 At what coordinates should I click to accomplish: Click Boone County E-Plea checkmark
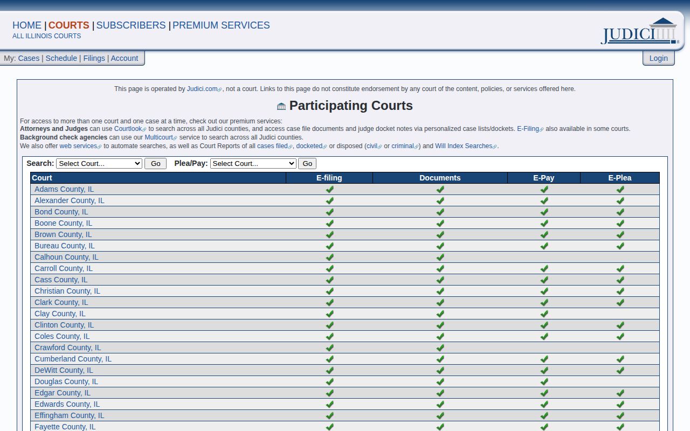(x=620, y=223)
